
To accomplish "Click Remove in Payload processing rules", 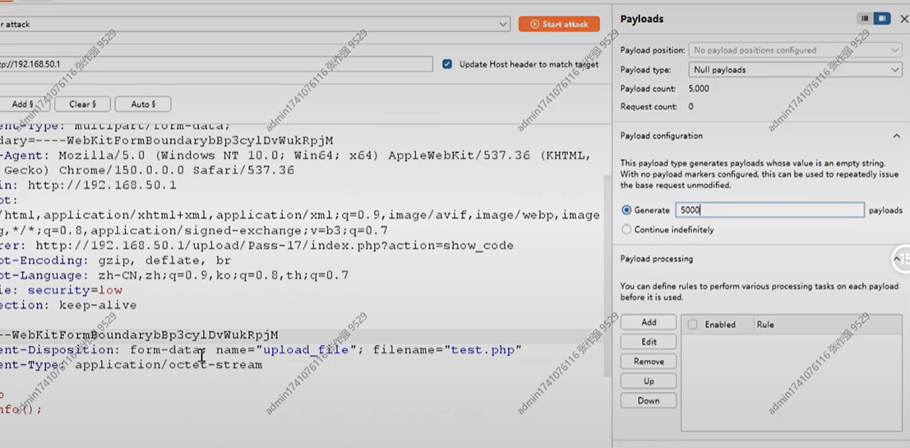I will (649, 362).
